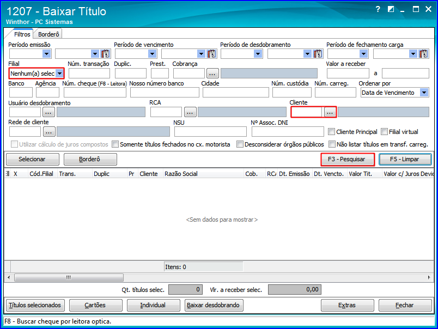Focus the Cidade input field
Viewport: 438px width, 329px height.
coord(236,93)
